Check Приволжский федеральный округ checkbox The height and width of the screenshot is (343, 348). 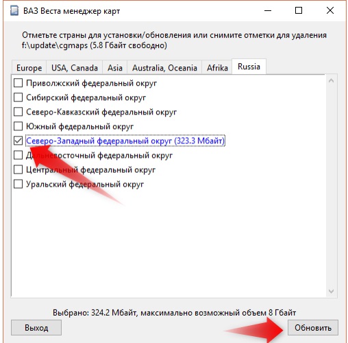tap(18, 83)
